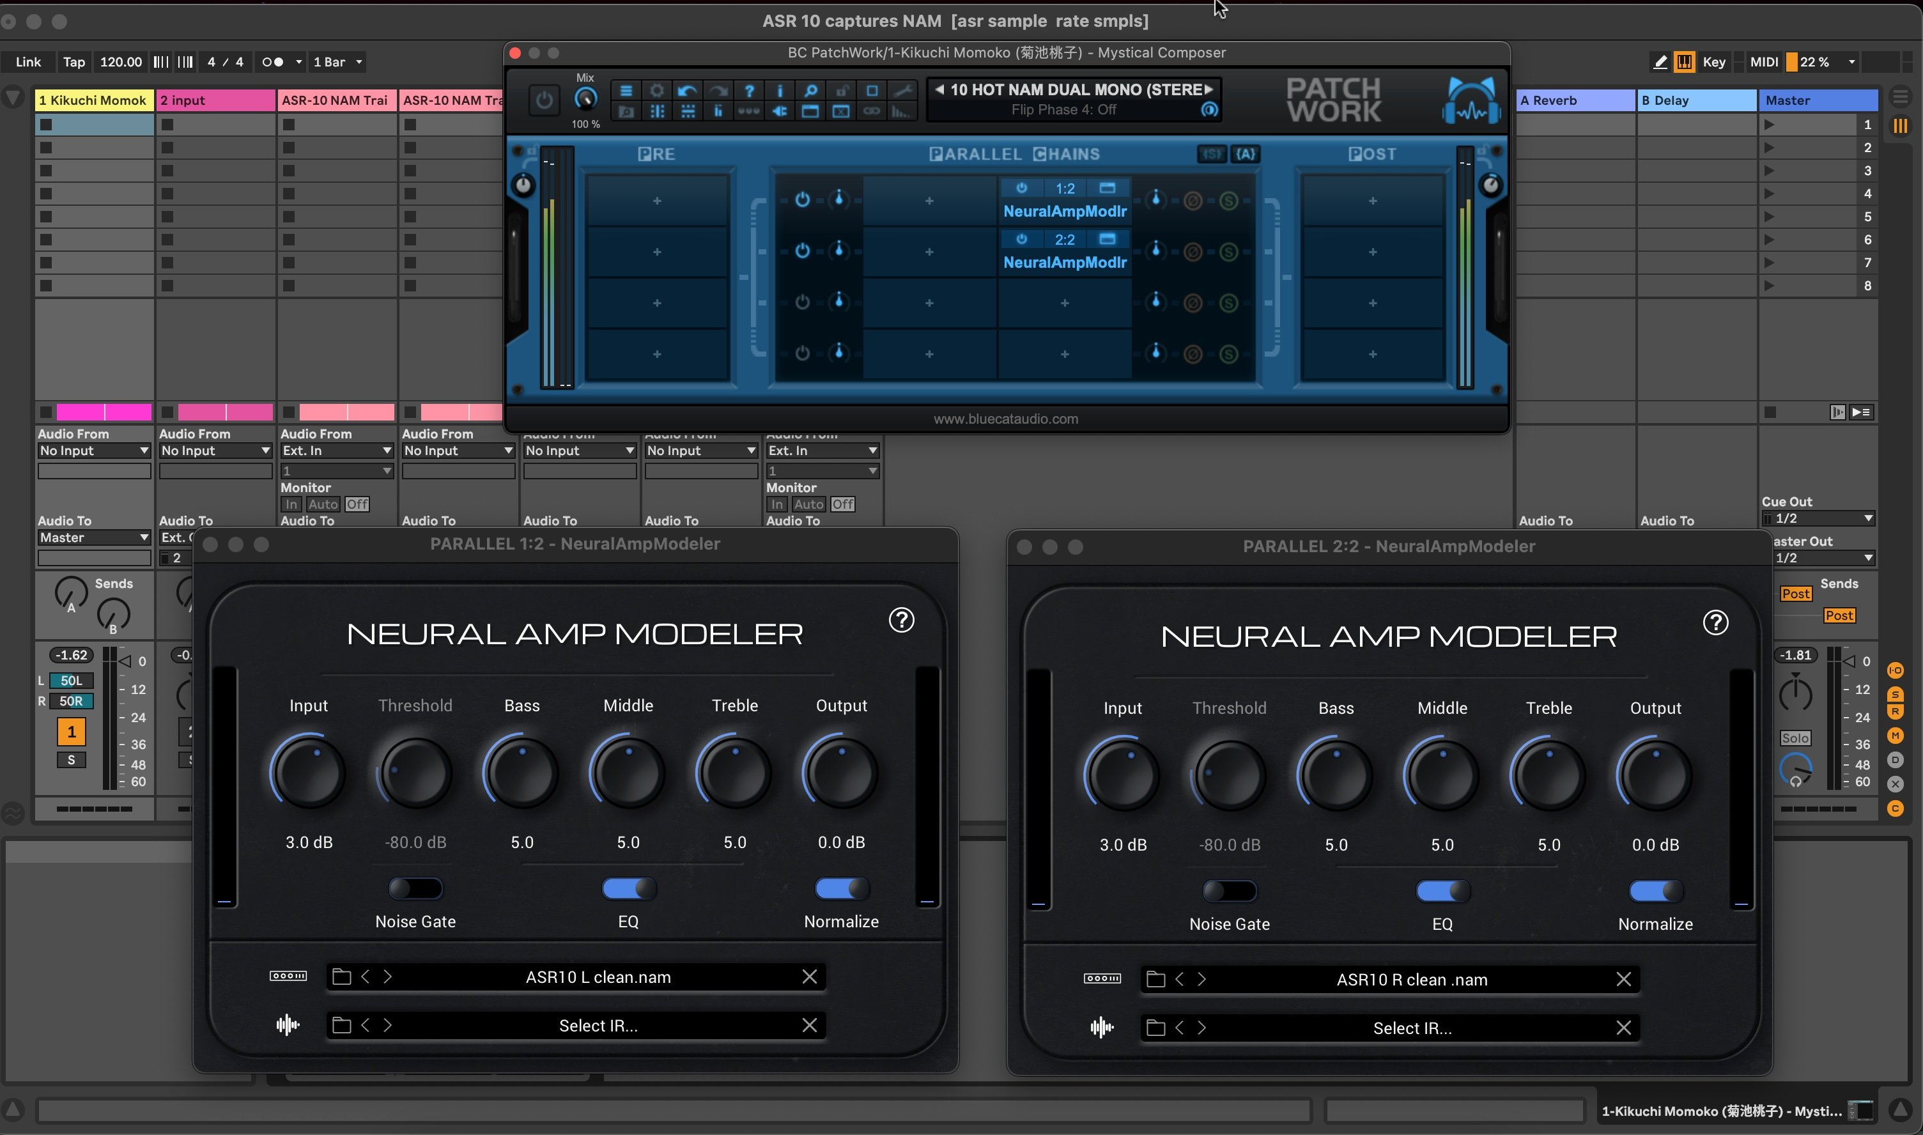
Task: Open PatchWork main menu (hamburger icon)
Action: point(626,90)
